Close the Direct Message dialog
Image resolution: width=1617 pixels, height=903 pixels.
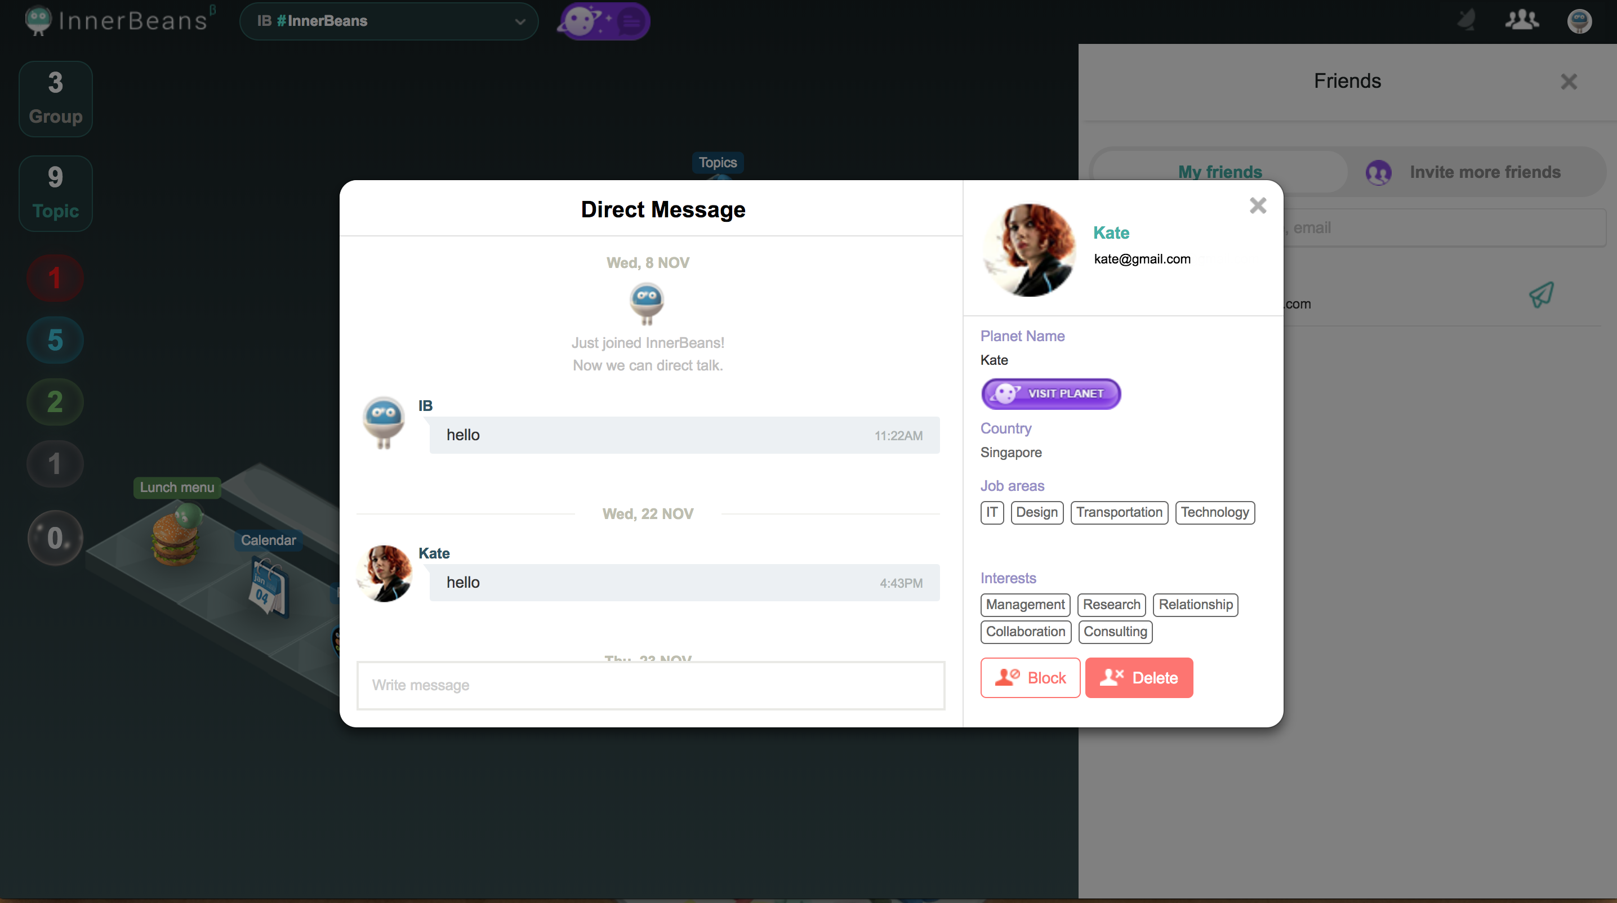click(1258, 205)
